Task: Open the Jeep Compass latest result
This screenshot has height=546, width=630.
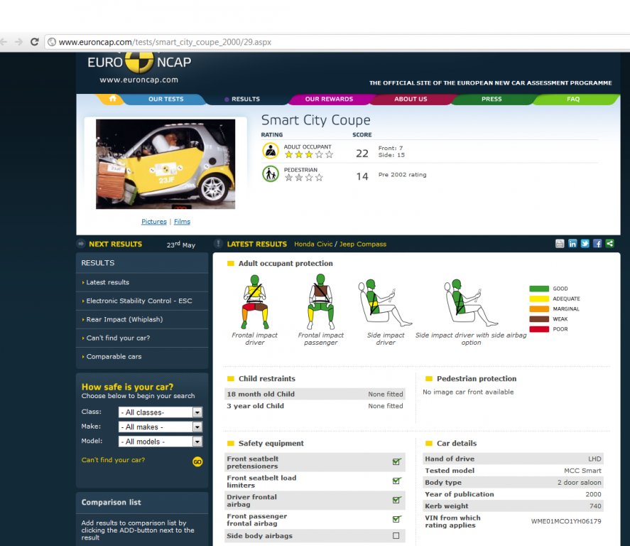Action: click(363, 244)
